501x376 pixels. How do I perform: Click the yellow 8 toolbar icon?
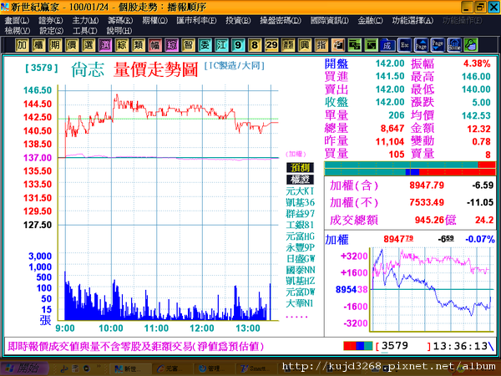click(x=255, y=45)
